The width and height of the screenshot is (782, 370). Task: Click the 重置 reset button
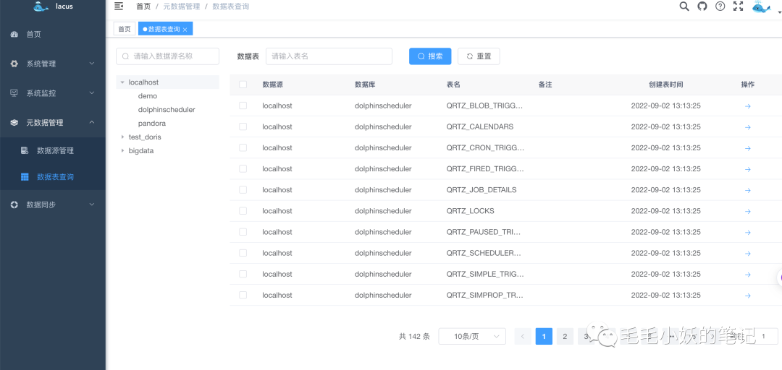pyautogui.click(x=479, y=56)
